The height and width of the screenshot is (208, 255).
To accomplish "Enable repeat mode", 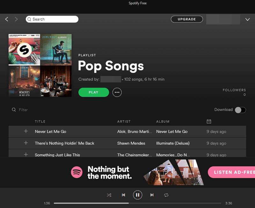I will (x=166, y=195).
